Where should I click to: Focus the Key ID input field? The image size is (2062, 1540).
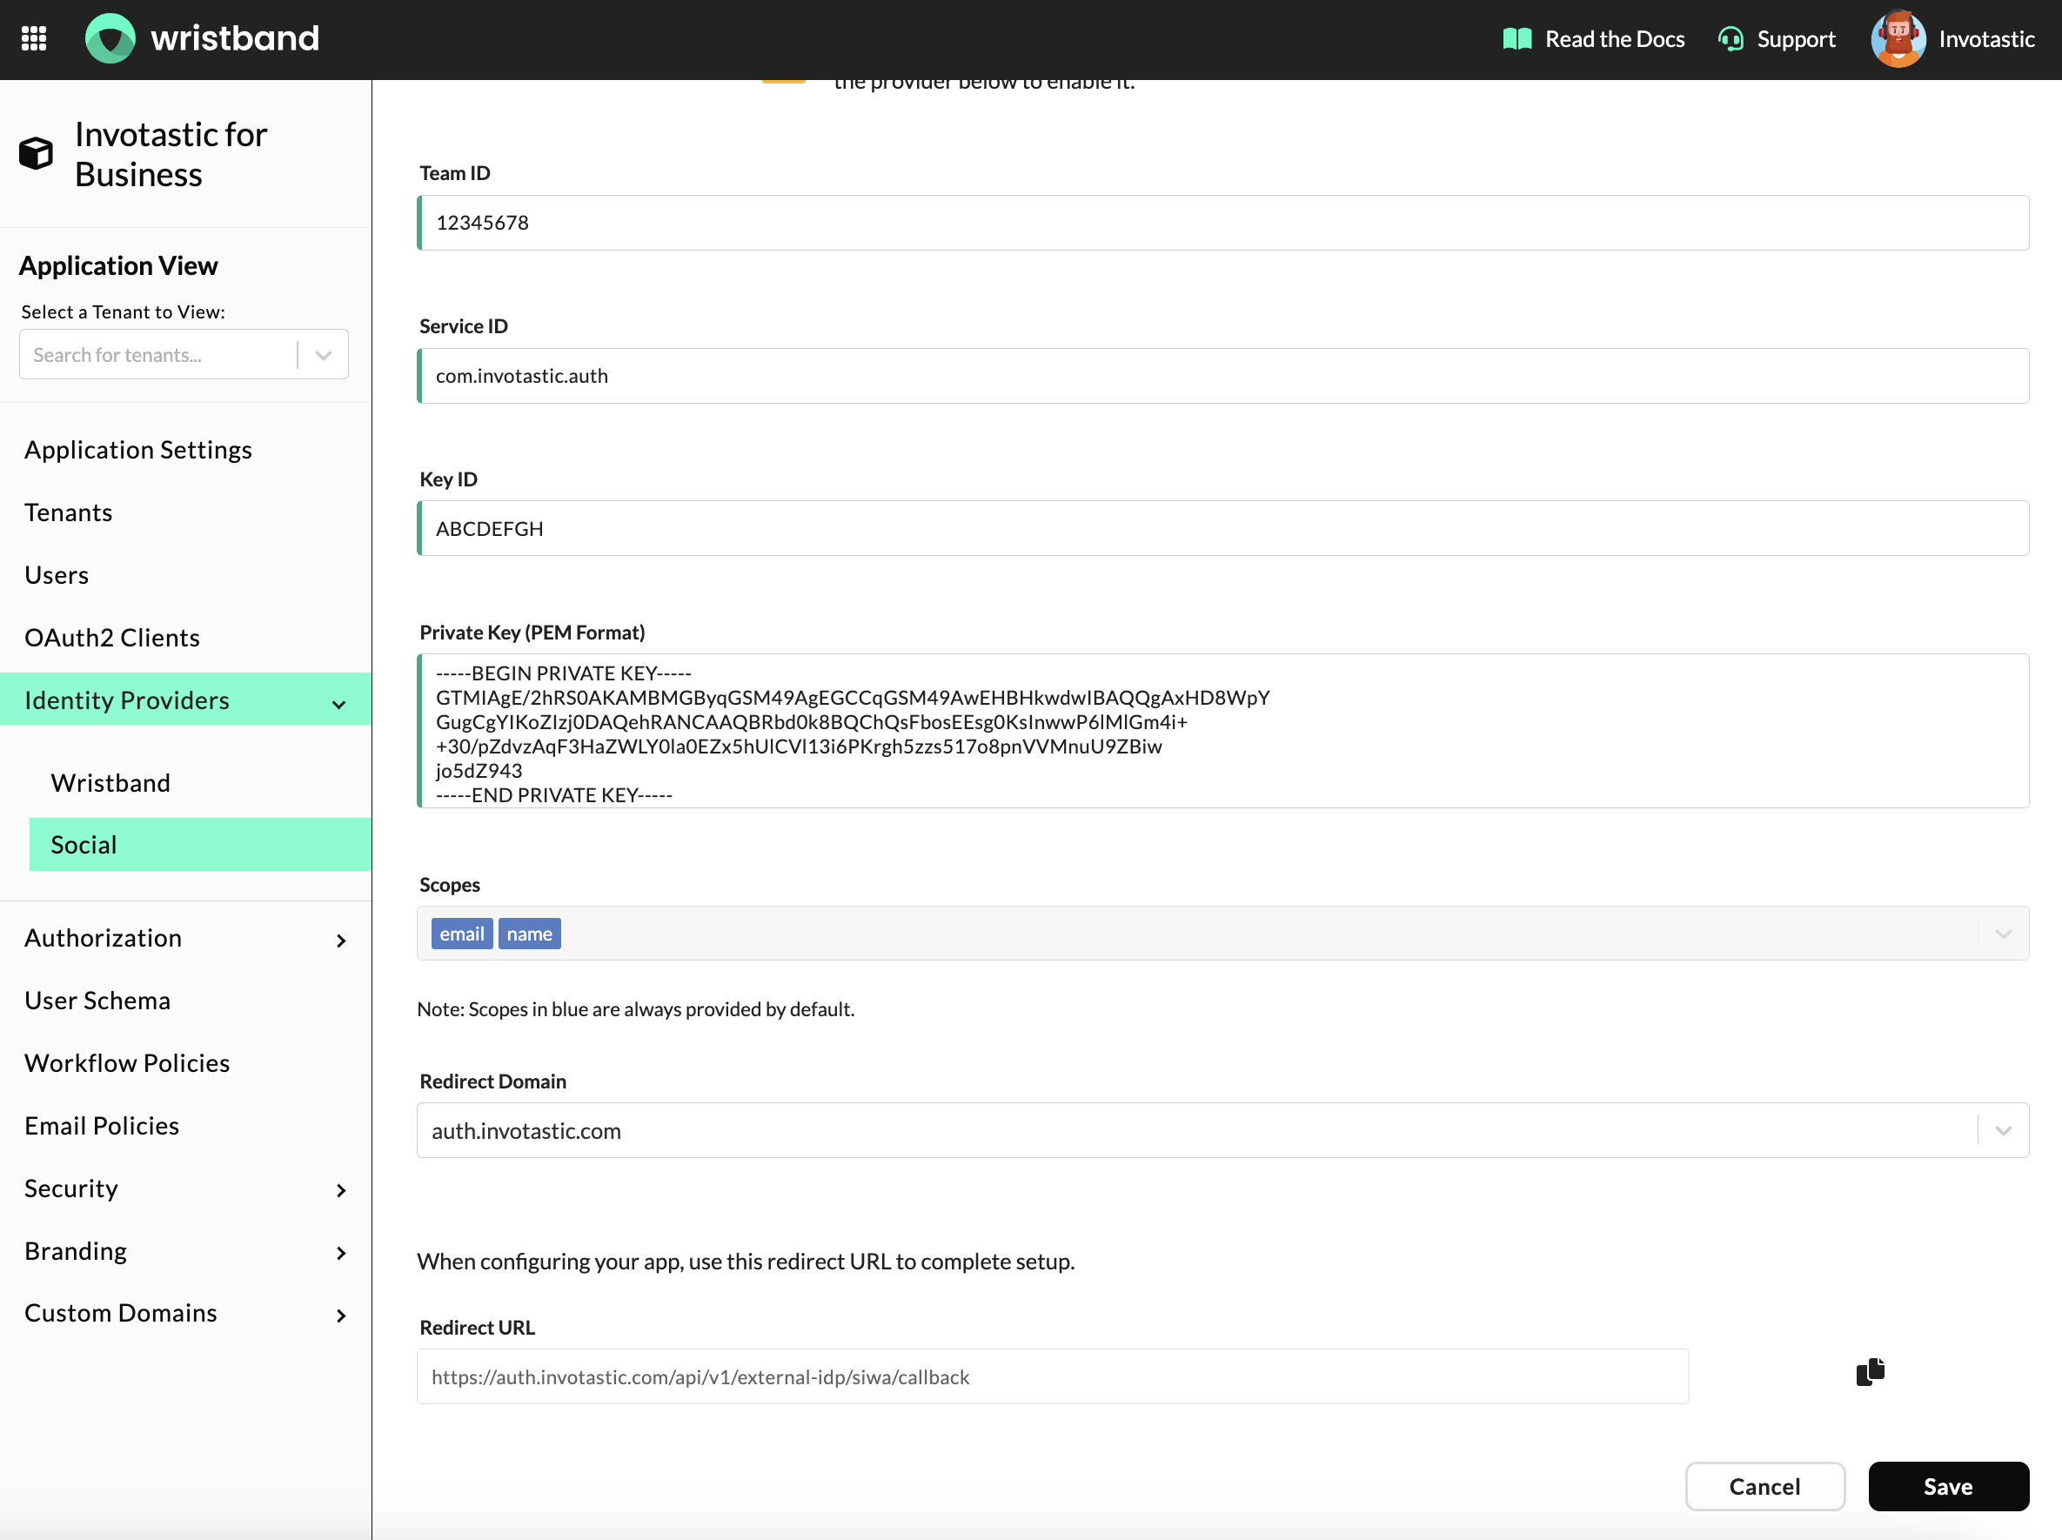click(1223, 529)
